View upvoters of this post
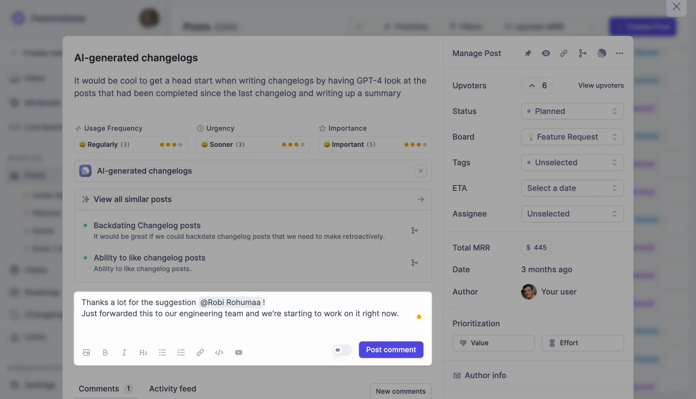Viewport: 696px width, 399px height. pyautogui.click(x=600, y=85)
